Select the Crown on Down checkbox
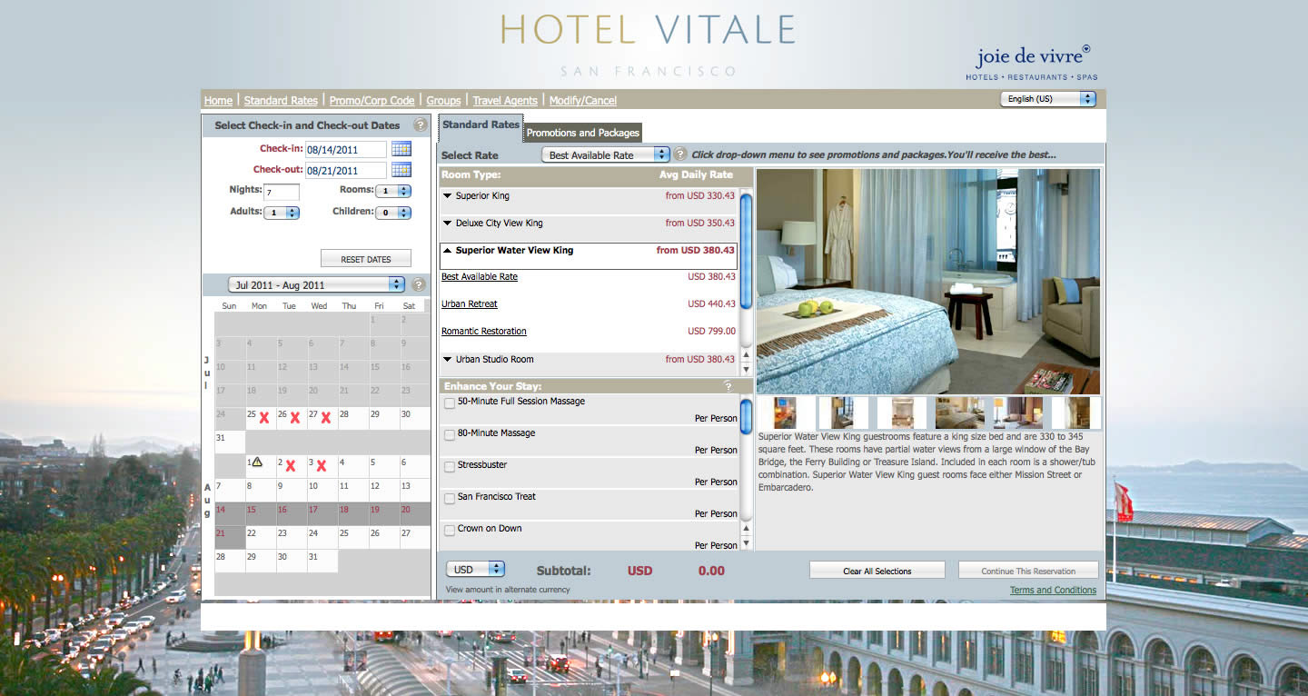Image resolution: width=1308 pixels, height=696 pixels. coord(450,531)
